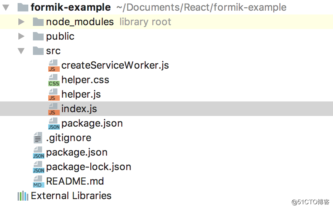Click the JS icon of index.js
The width and height of the screenshot is (333, 209).
tap(54, 109)
